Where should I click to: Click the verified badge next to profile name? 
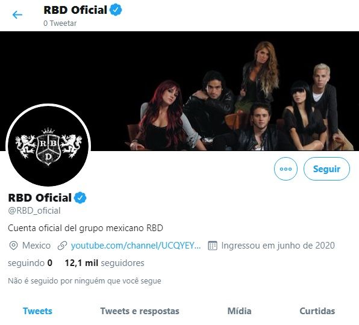[x=80, y=197]
